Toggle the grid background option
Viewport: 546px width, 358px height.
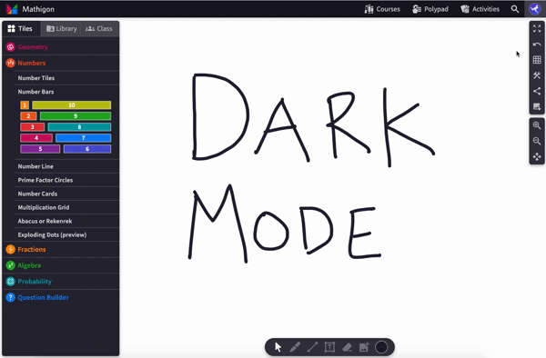click(x=537, y=60)
